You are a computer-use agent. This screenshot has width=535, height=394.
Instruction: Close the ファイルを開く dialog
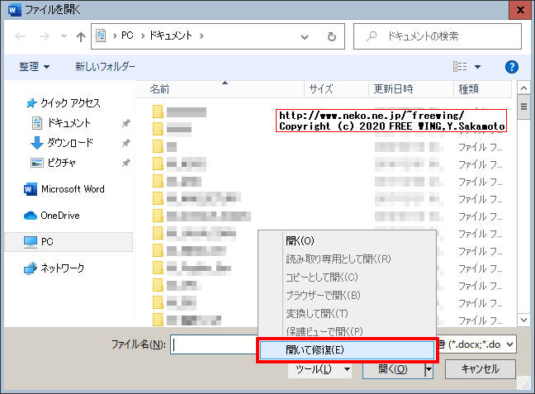coord(520,10)
